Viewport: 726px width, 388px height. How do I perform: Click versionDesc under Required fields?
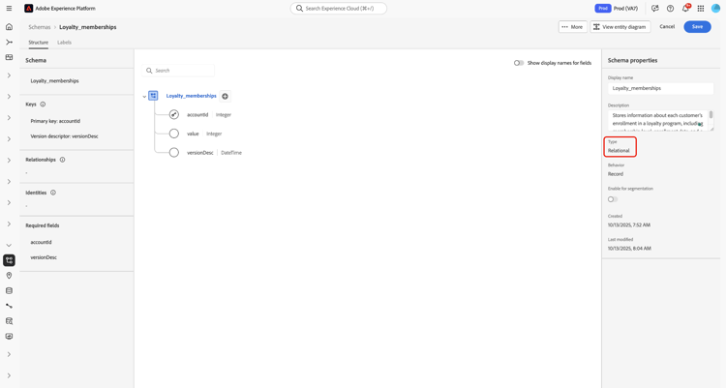click(44, 257)
